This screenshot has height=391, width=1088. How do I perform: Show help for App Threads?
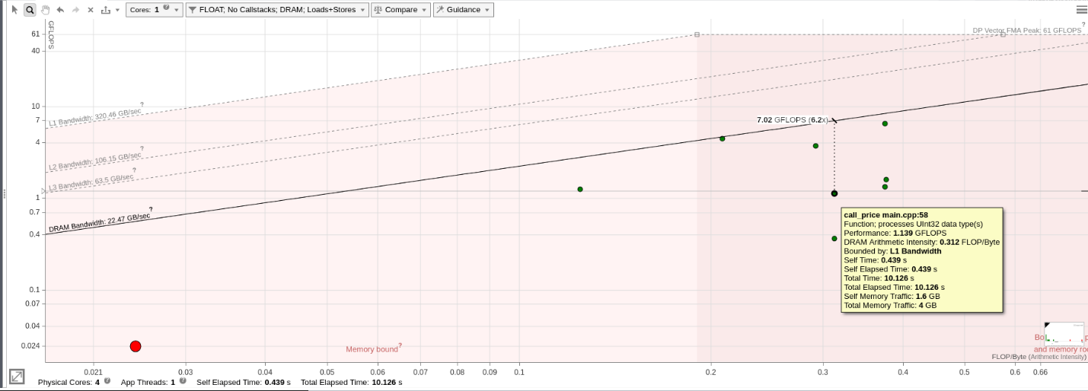[183, 380]
